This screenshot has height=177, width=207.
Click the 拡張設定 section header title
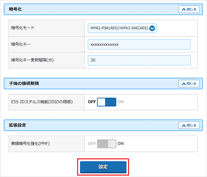click(17, 125)
